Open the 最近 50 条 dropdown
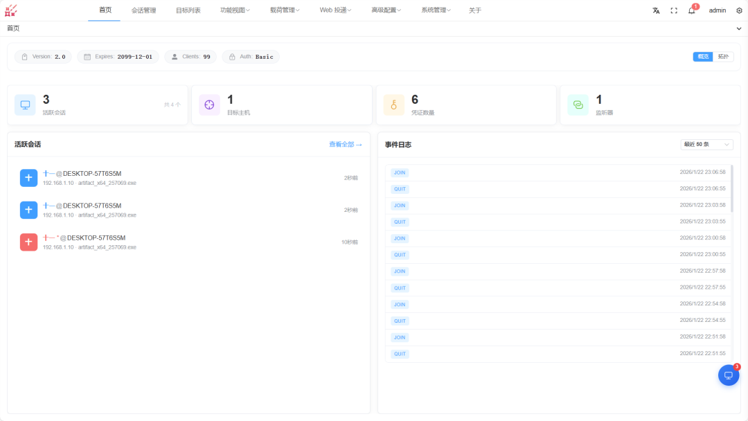Screen dimensions: 748x421 point(706,145)
